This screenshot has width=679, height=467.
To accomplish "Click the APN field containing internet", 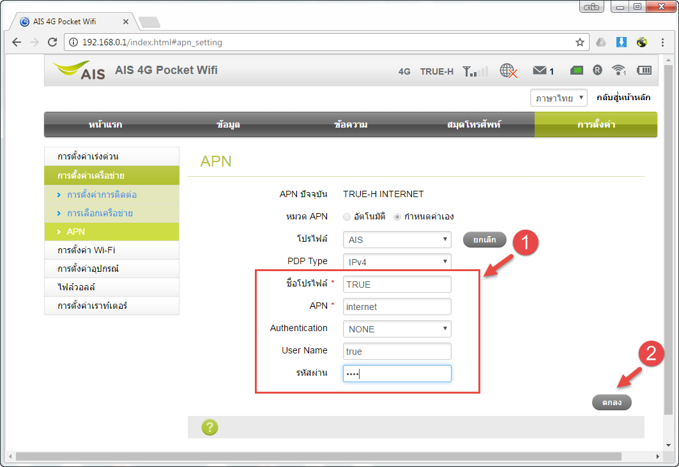I will (397, 307).
